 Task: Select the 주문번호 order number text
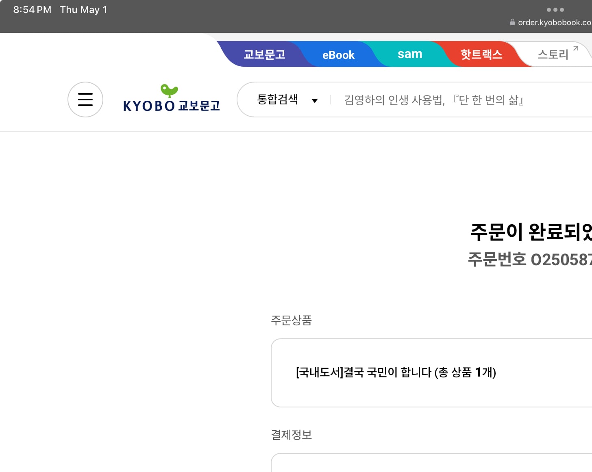pos(530,260)
